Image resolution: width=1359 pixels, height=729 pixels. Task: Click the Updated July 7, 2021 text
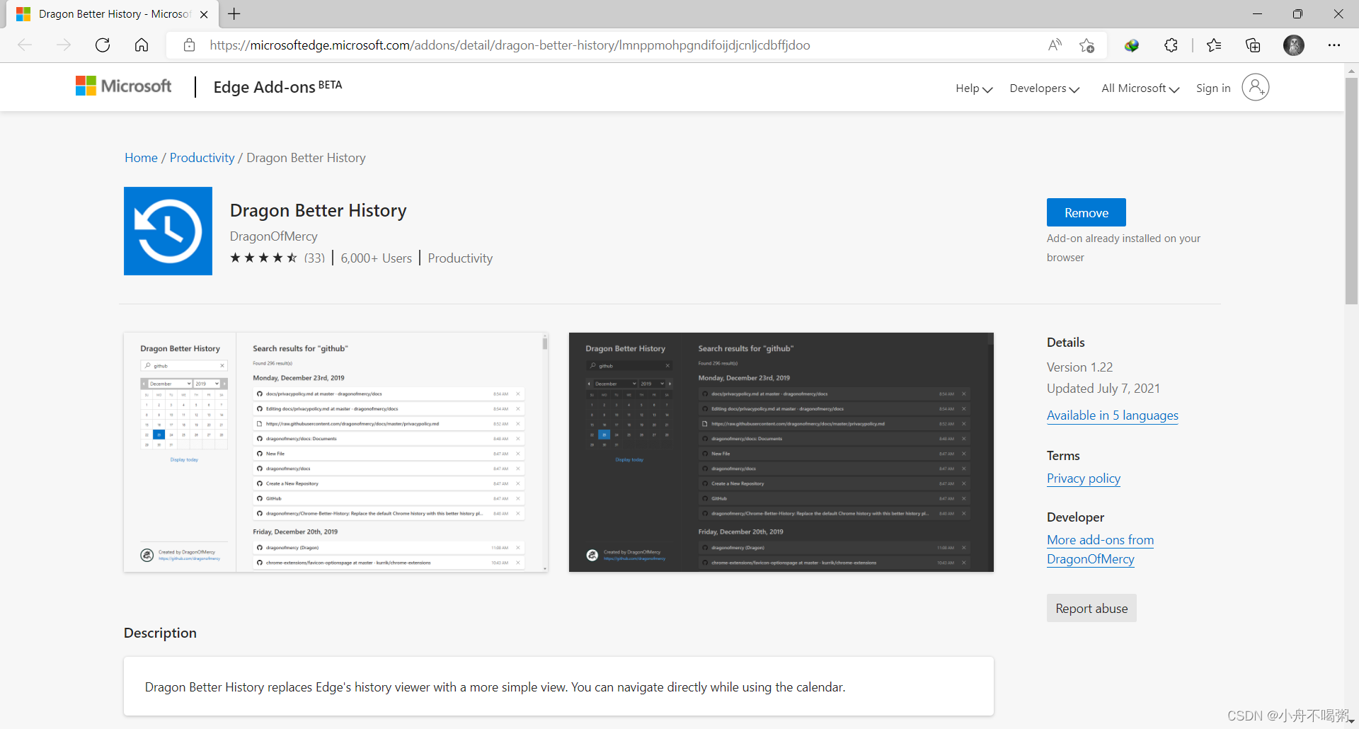tap(1103, 389)
